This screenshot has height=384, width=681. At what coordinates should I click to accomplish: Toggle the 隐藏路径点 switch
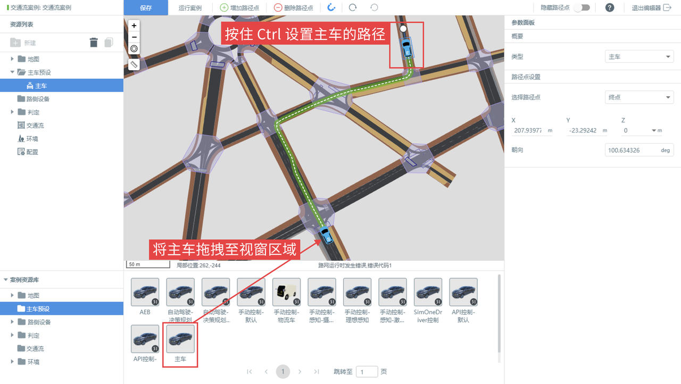click(x=582, y=7)
